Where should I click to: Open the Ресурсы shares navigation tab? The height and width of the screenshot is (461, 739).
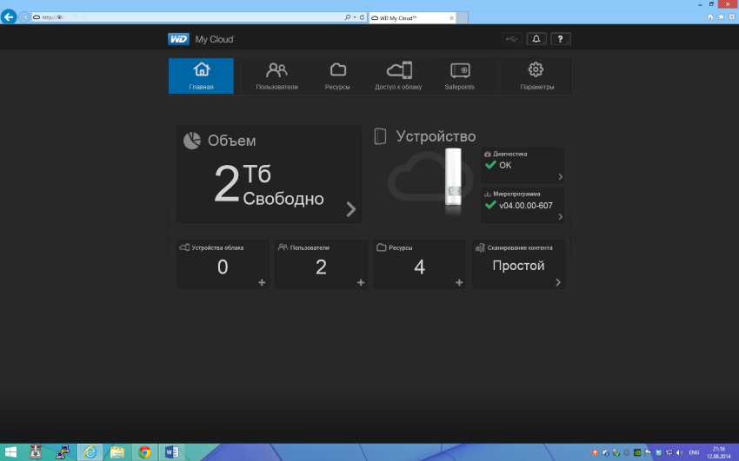(x=337, y=76)
